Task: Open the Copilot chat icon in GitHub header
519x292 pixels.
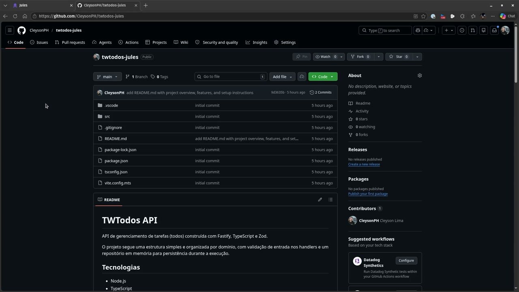Action: (x=418, y=30)
